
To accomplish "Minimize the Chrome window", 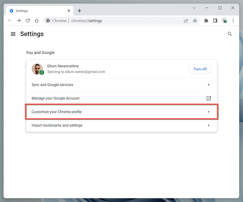I will [207, 8].
